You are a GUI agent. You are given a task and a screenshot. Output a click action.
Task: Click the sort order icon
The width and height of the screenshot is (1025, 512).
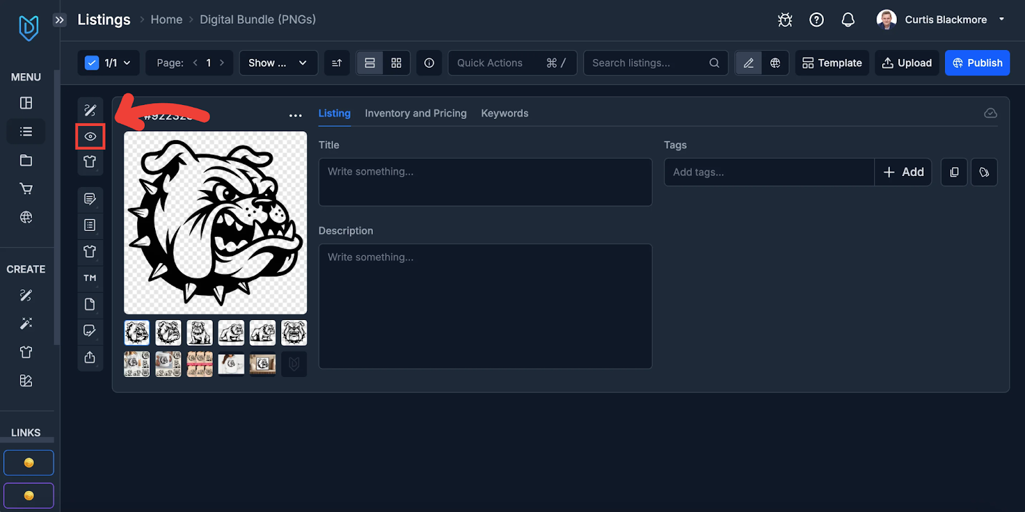(337, 63)
